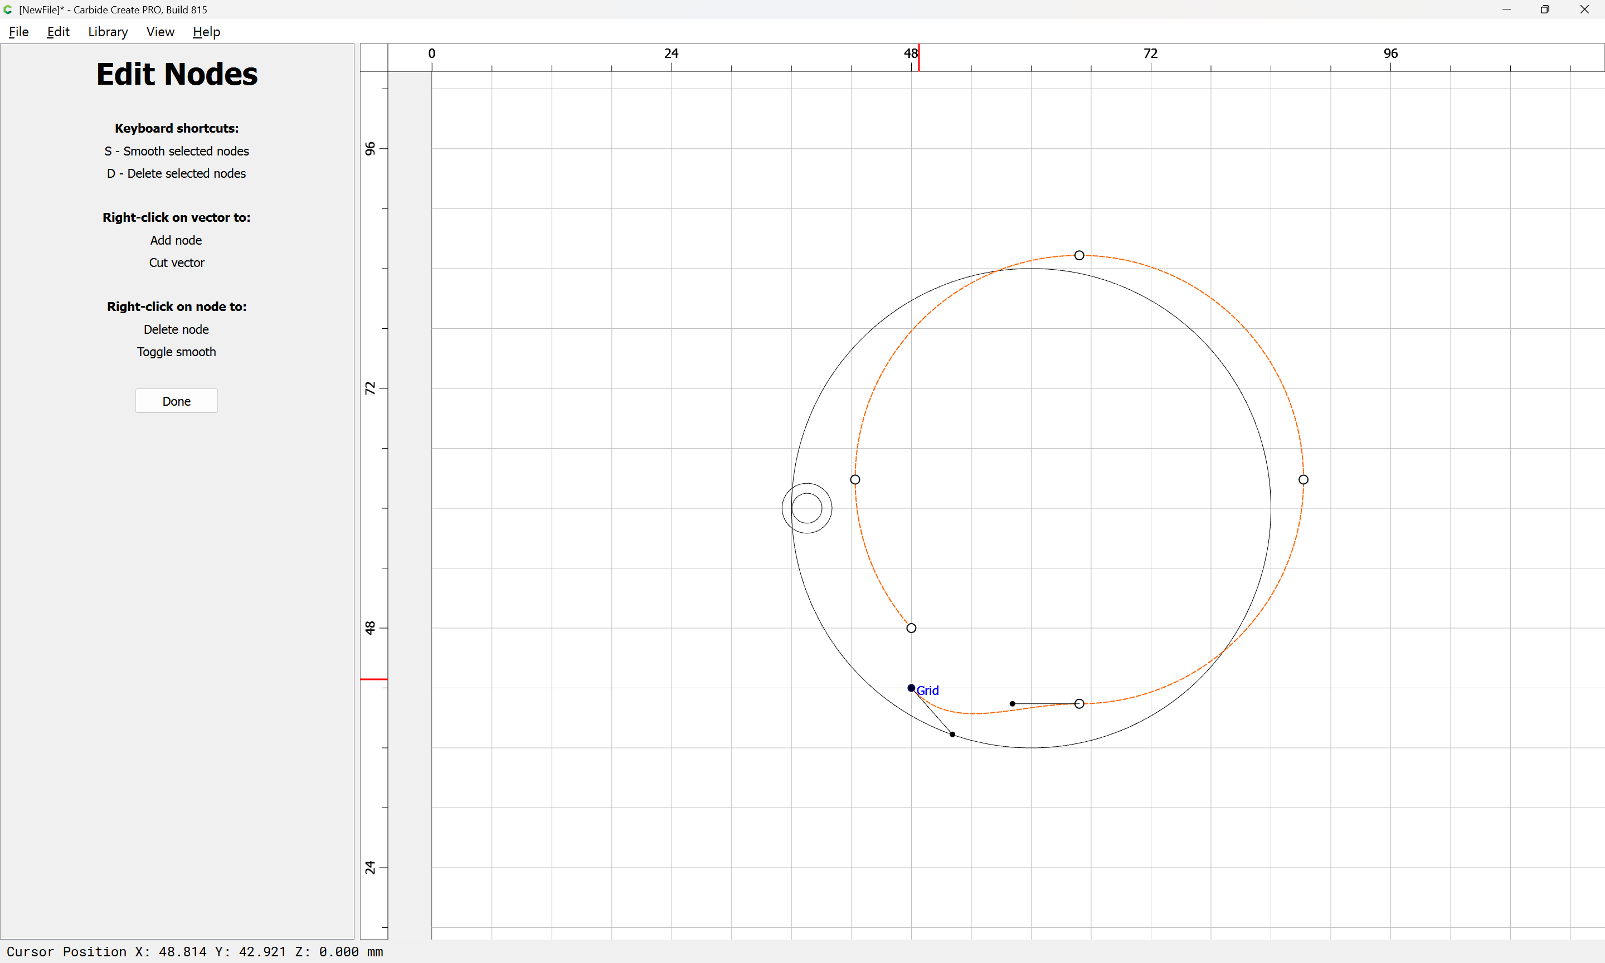Click the bezier handle dot left of bottom node
1605x963 pixels.
[1012, 703]
